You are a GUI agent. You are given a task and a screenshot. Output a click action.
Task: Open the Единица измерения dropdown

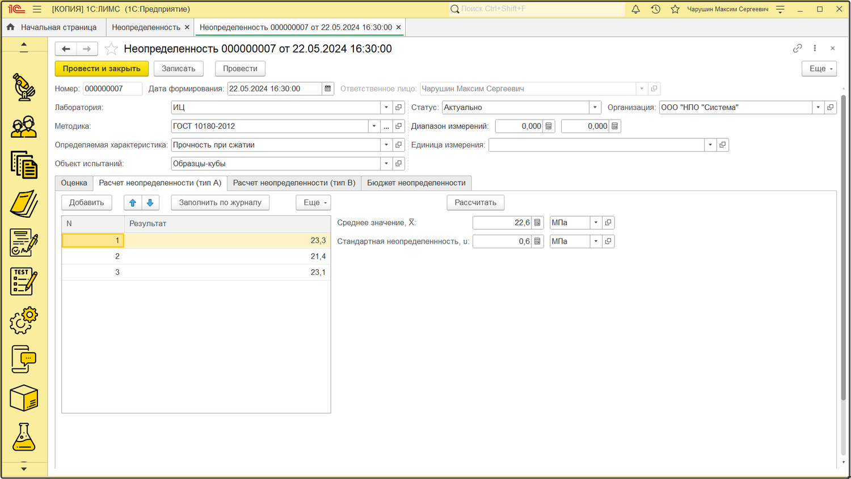pyautogui.click(x=710, y=145)
